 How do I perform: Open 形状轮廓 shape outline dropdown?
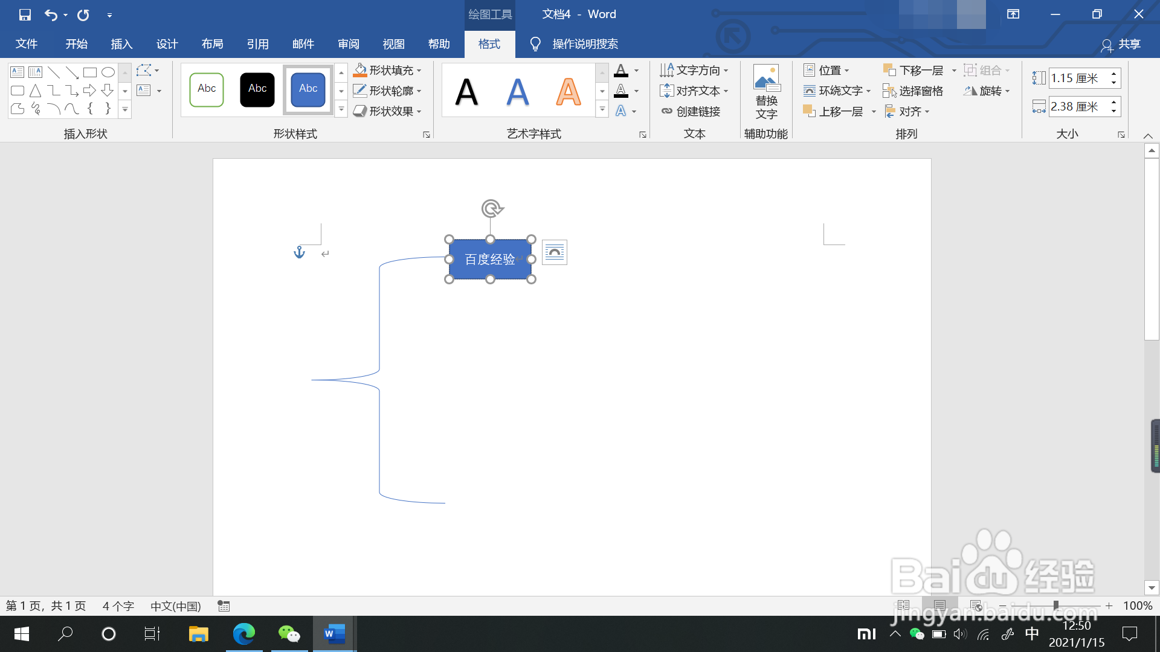click(x=387, y=91)
